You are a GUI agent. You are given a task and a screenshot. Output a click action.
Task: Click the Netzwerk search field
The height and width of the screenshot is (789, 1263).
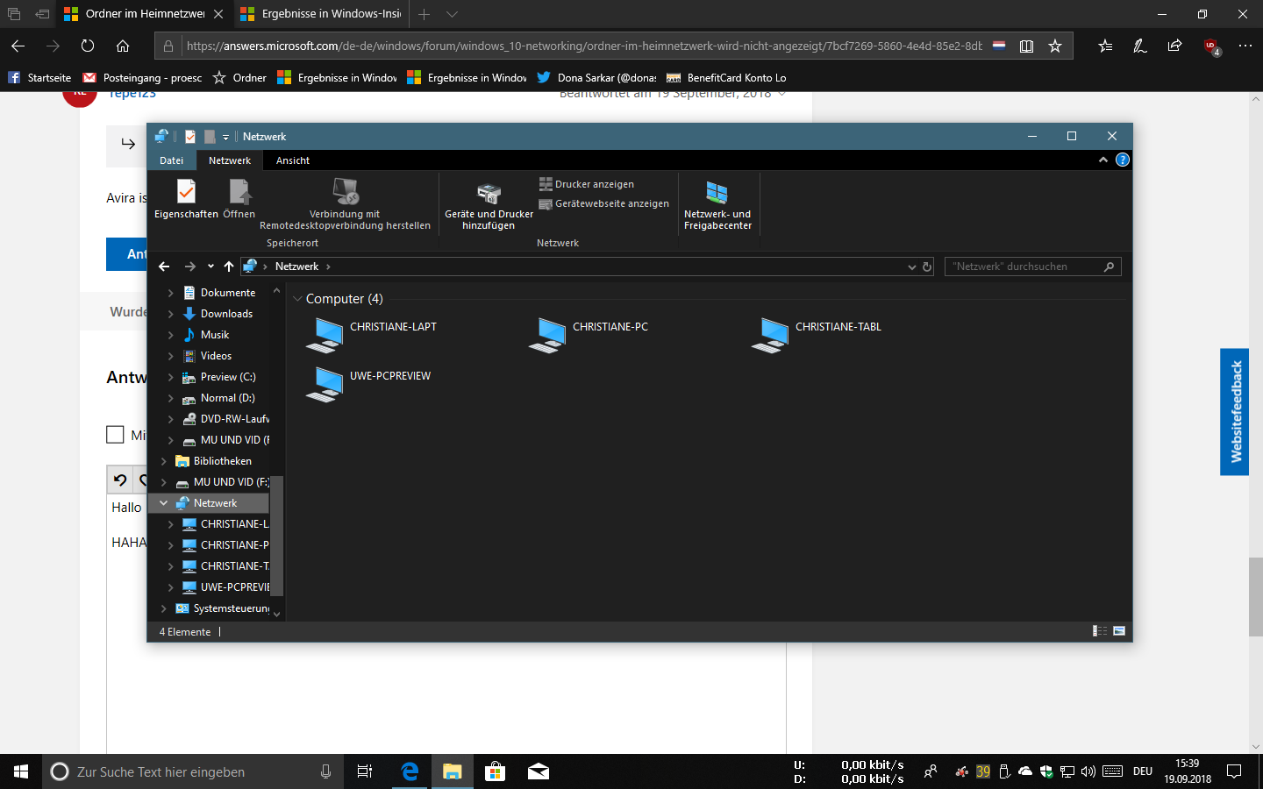pos(1032,267)
